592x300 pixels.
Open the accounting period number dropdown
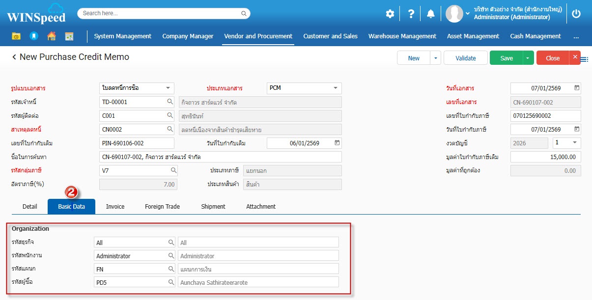coord(575,143)
